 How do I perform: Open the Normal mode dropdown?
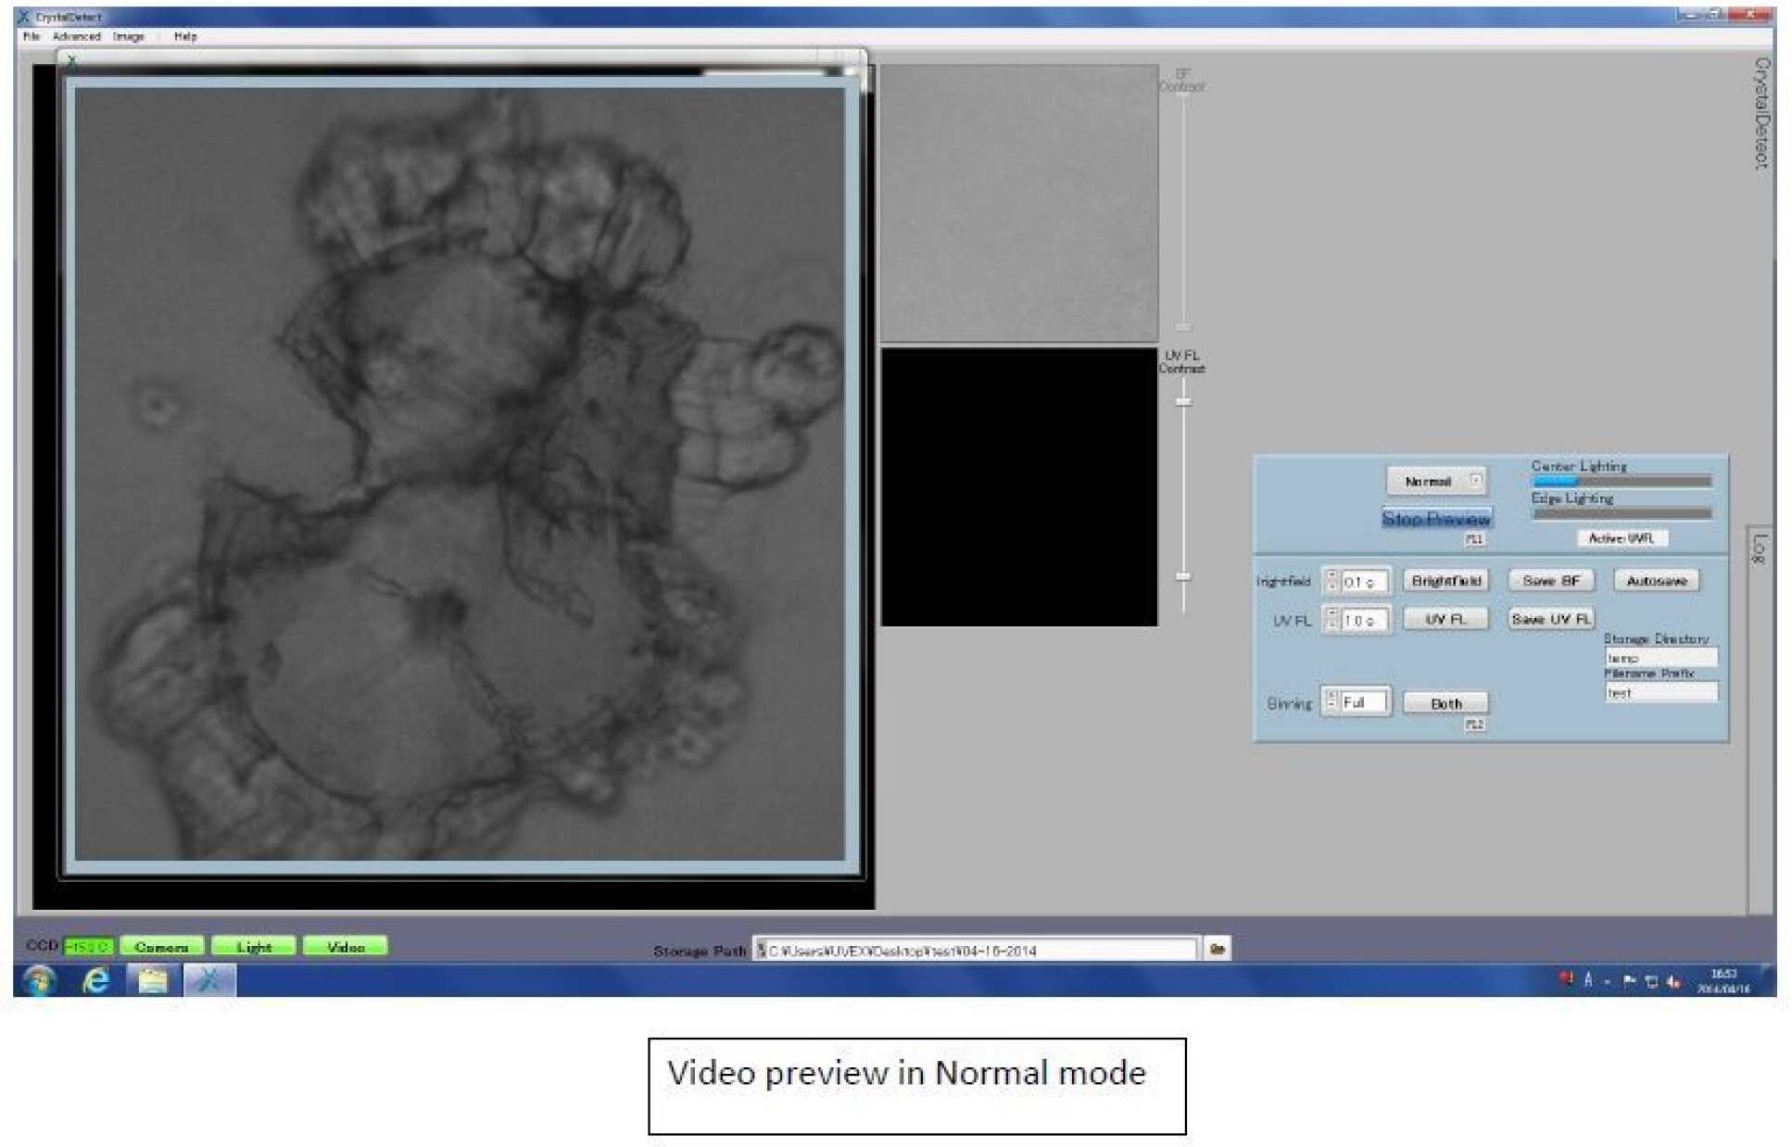click(x=1475, y=481)
